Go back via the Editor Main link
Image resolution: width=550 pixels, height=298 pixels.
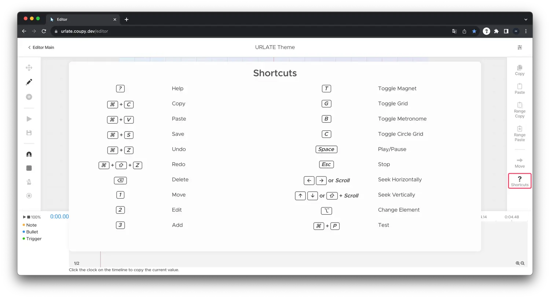[x=41, y=47]
